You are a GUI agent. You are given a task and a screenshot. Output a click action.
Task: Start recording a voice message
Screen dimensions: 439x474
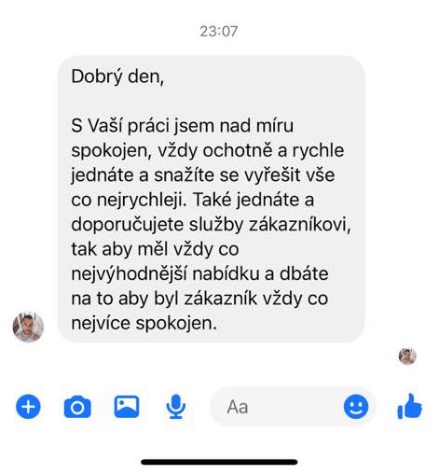[x=176, y=407]
